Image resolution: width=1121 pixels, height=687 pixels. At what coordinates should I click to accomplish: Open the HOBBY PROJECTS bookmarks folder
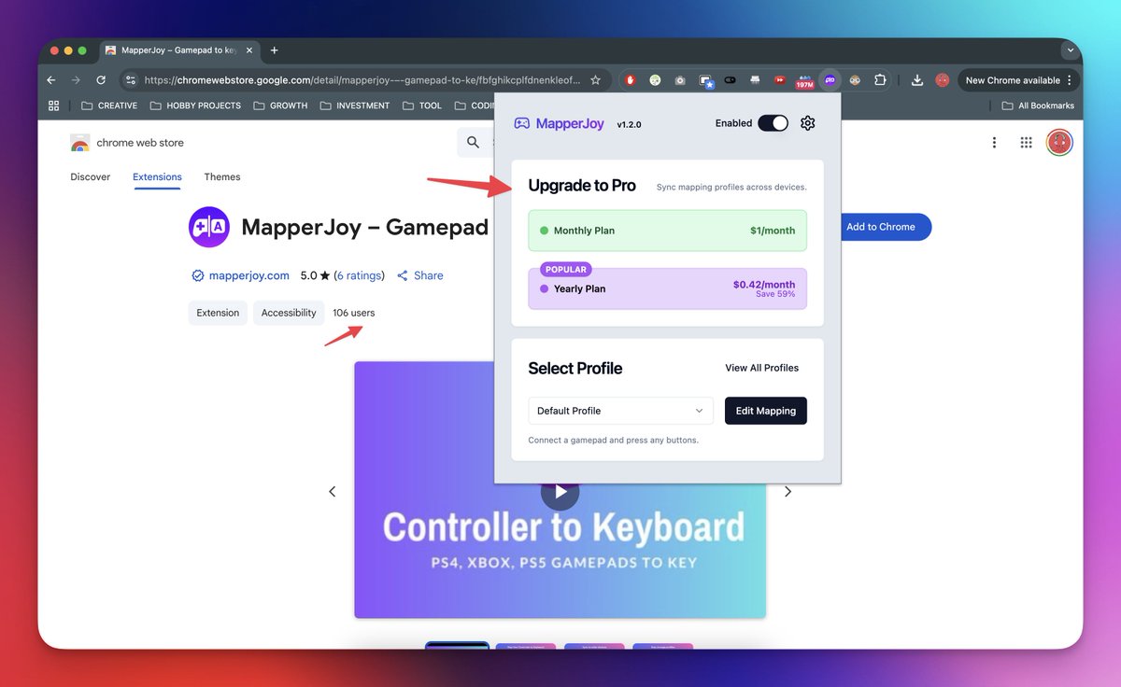pyautogui.click(x=194, y=105)
